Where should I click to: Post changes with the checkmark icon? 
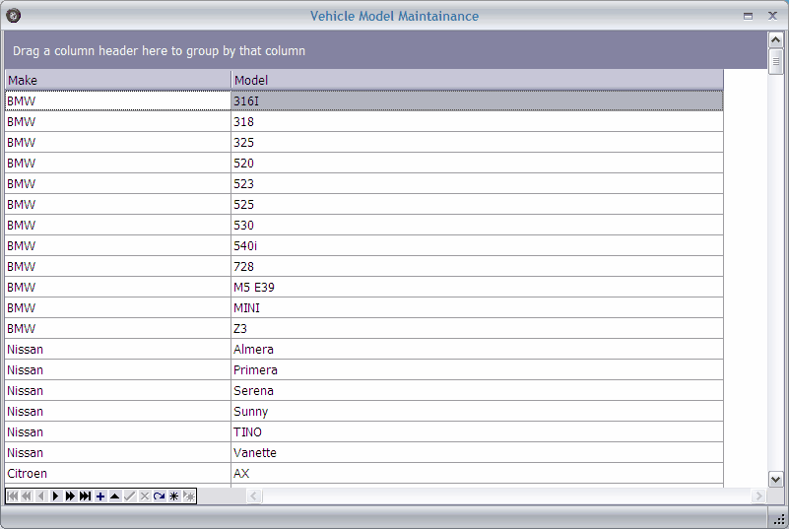[129, 496]
